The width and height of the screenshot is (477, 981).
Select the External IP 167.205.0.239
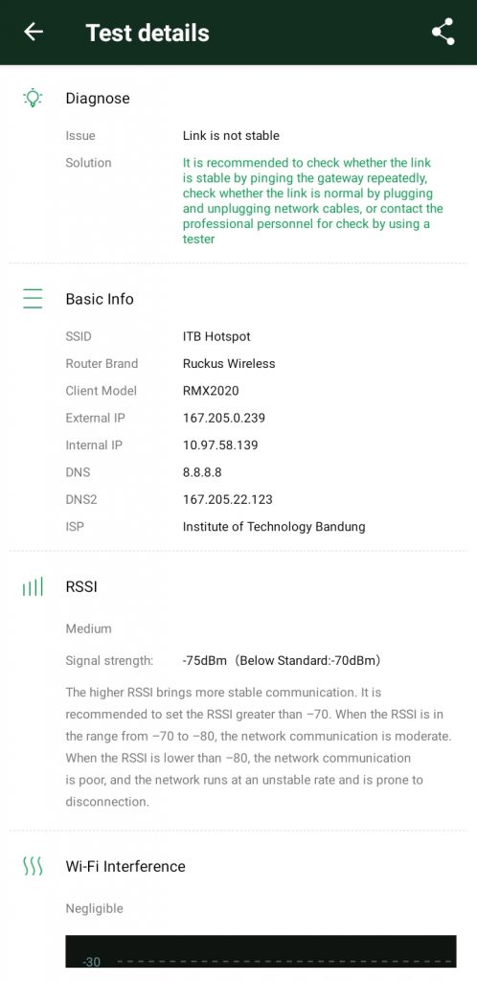pyautogui.click(x=224, y=418)
